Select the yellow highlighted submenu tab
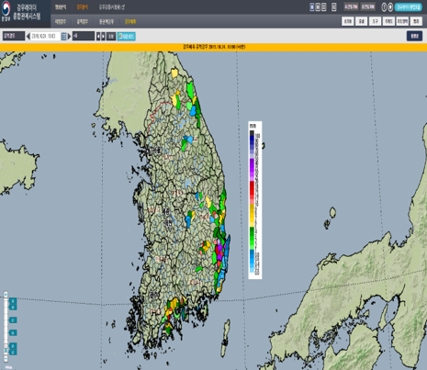The image size is (427, 370). pos(130,22)
